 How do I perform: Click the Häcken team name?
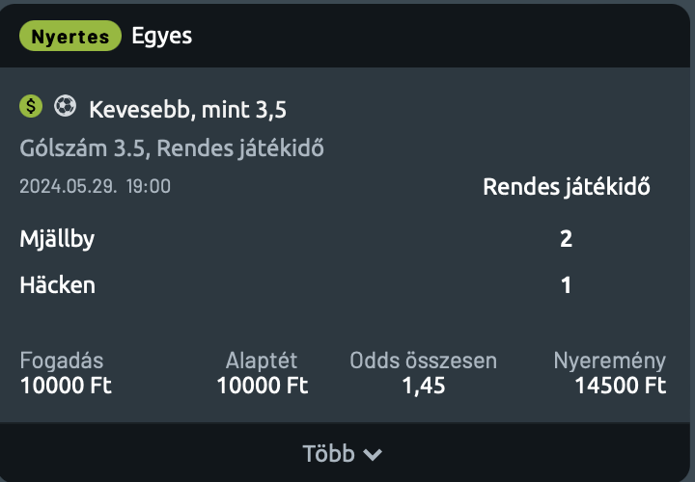(58, 285)
